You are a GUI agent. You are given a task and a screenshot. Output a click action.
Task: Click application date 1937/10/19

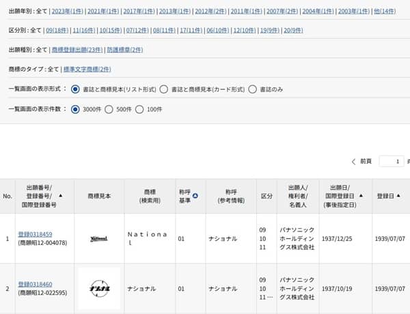point(337,289)
